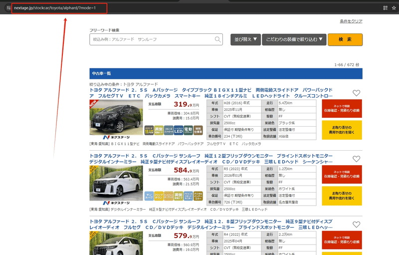Click the R5 (2023) 年式 cell

click(242, 169)
